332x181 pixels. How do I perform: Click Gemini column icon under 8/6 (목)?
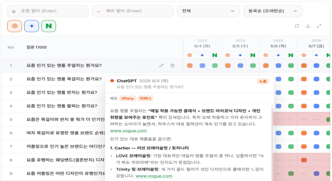278,55
